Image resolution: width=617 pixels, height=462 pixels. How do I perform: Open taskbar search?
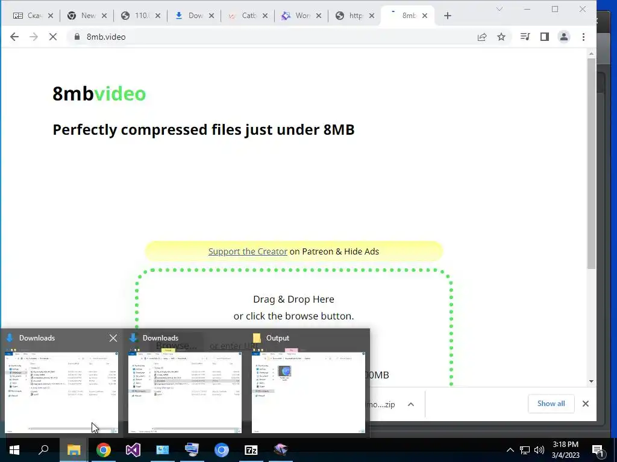43,450
